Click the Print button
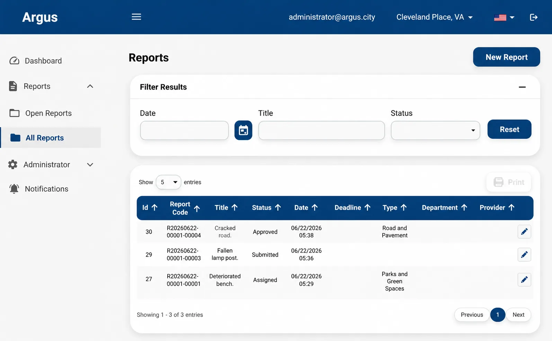 [509, 182]
